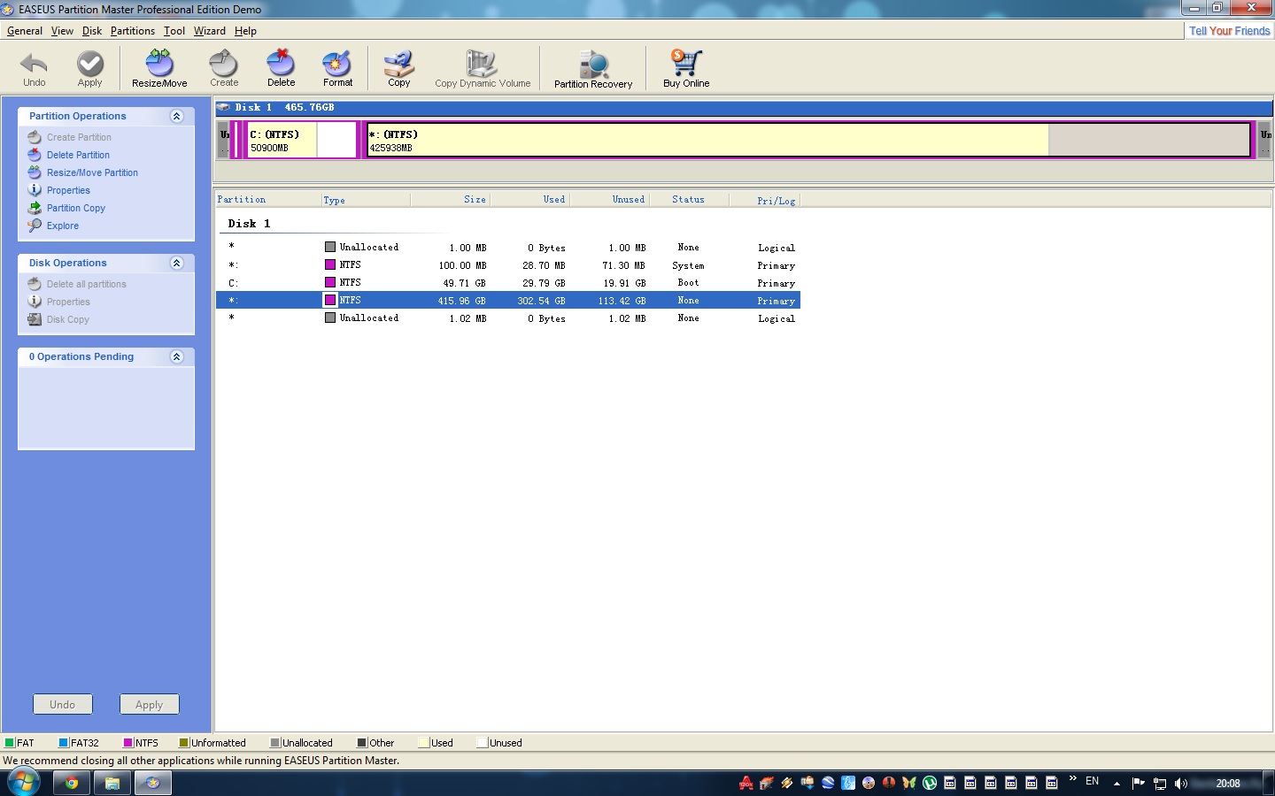This screenshot has height=796, width=1275.
Task: Click the Copy partition toolbar icon
Action: coord(398,65)
